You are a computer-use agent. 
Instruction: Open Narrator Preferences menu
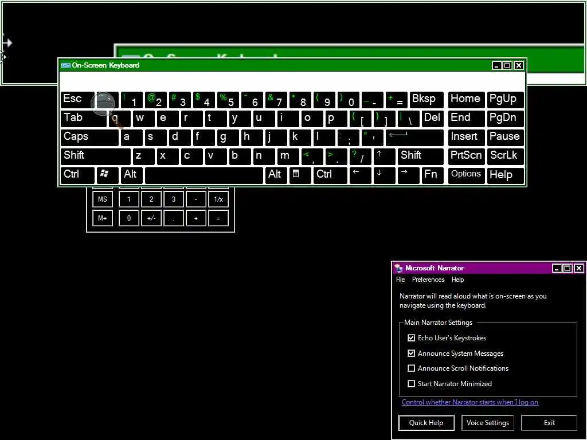click(428, 280)
